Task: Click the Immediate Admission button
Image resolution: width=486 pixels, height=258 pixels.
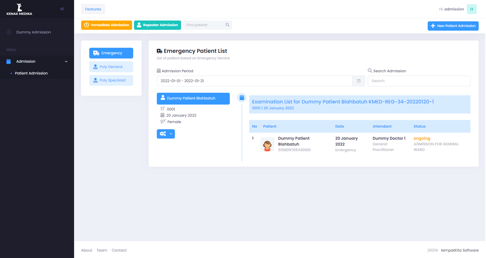Action: pyautogui.click(x=107, y=25)
